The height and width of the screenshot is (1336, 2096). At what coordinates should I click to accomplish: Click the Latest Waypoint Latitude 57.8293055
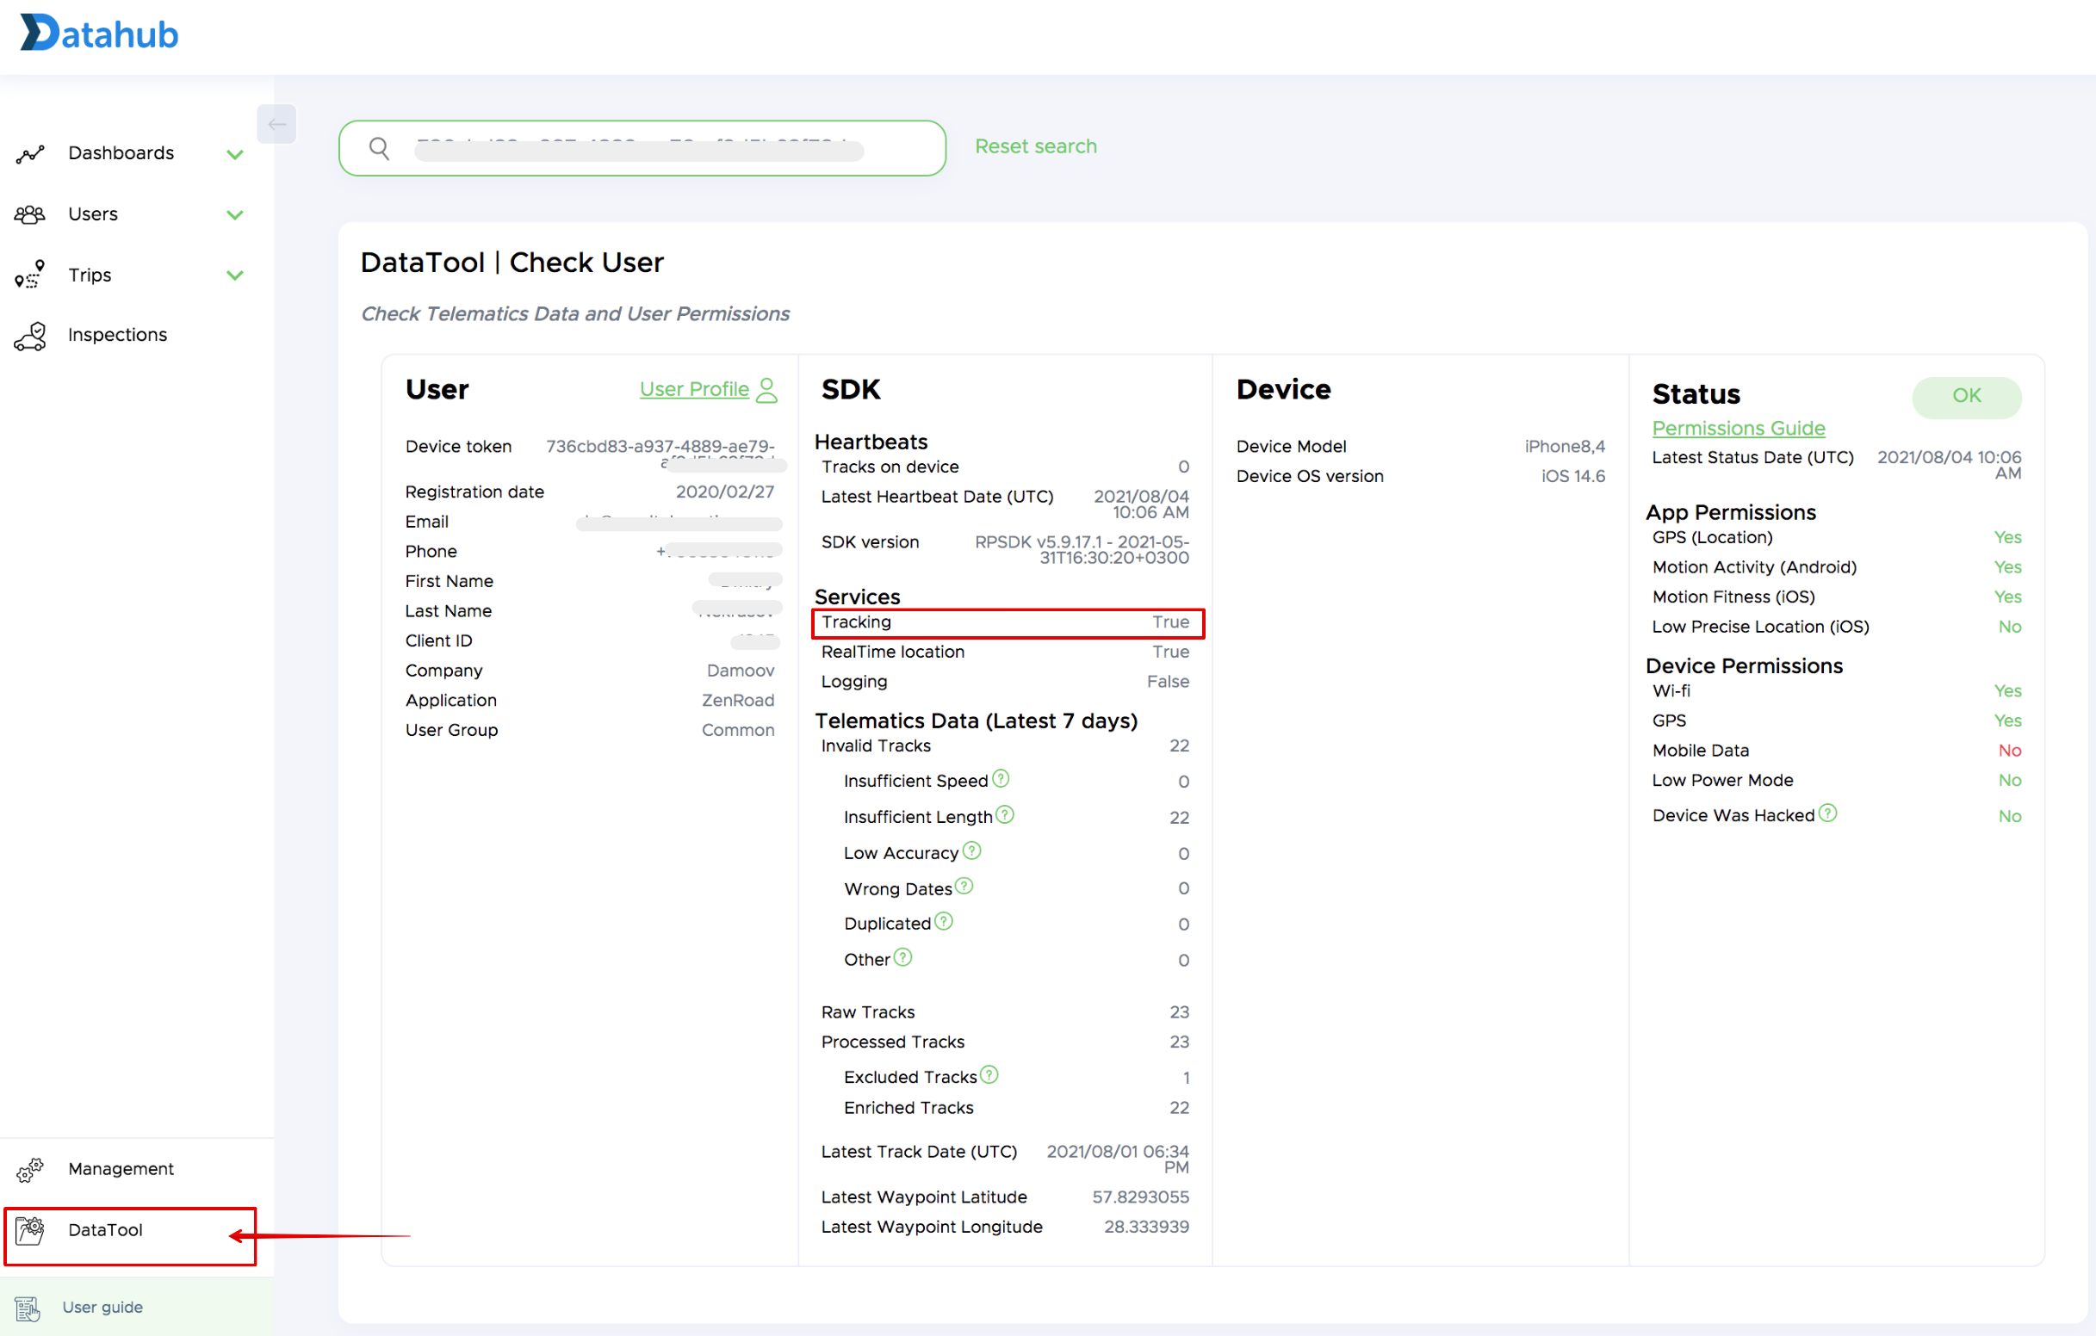pyautogui.click(x=1140, y=1197)
